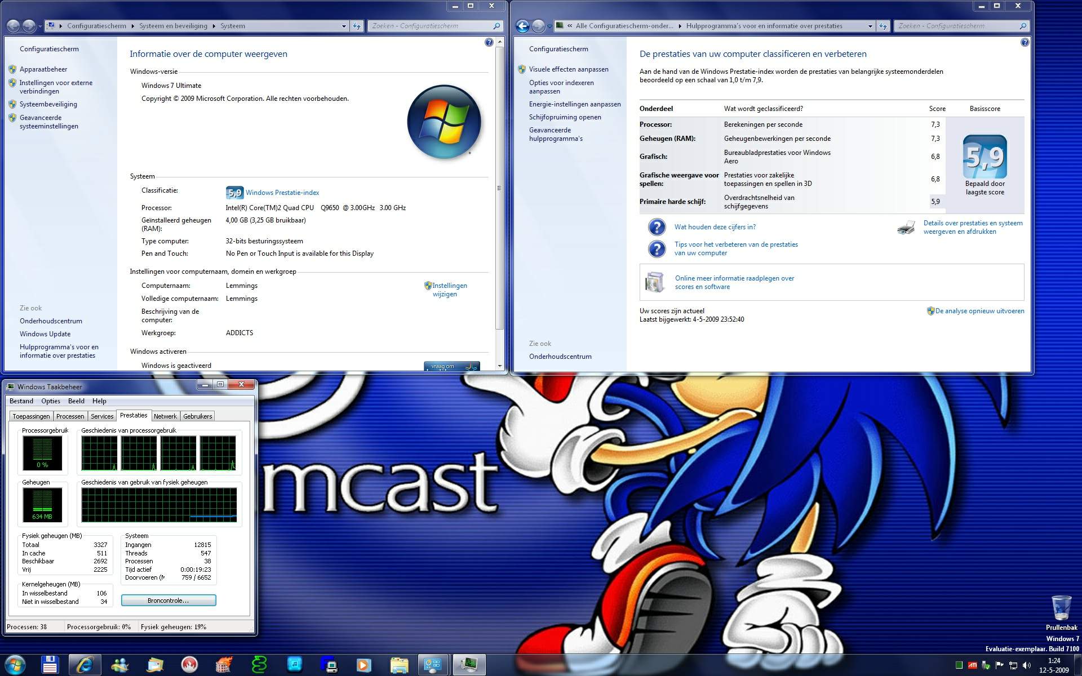Open the network tray icon
1082x676 pixels.
coord(1013,665)
